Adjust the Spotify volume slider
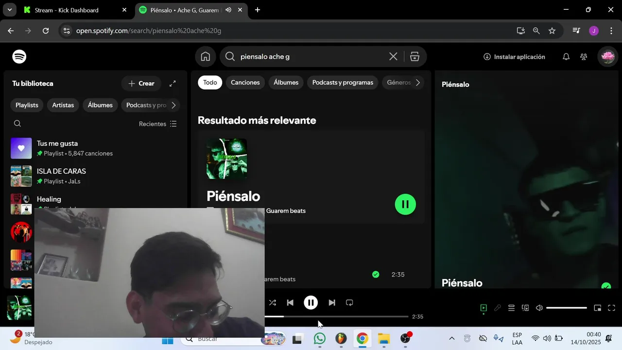Screen dimensions: 622x350 click(567, 308)
